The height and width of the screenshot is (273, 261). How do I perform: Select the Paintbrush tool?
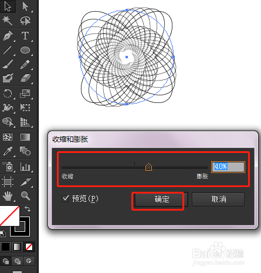pos(8,64)
